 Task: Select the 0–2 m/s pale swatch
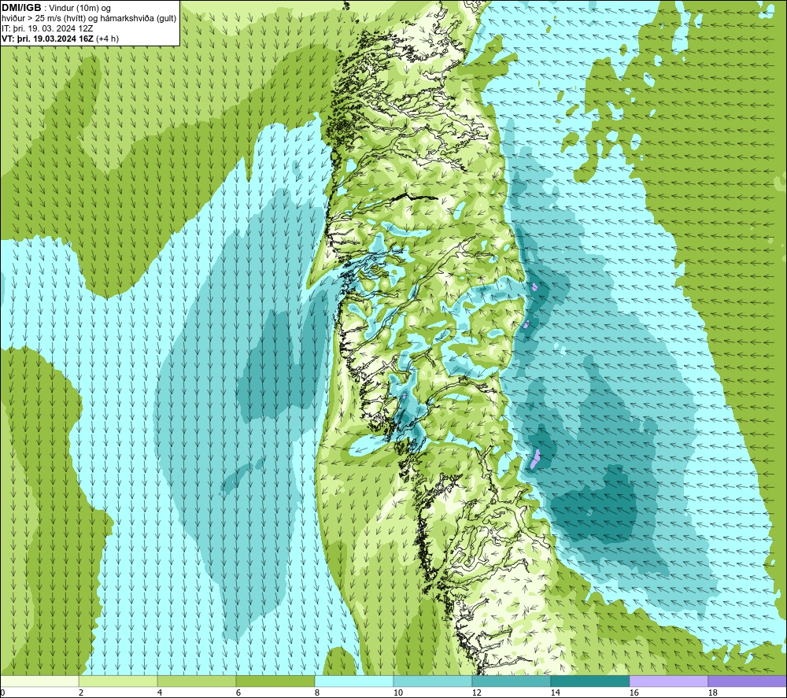[39, 681]
